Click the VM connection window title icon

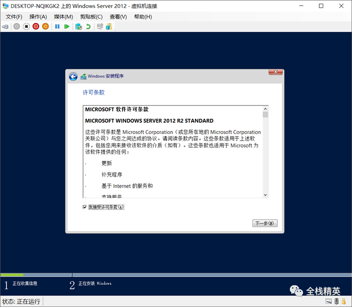pyautogui.click(x=6, y=6)
